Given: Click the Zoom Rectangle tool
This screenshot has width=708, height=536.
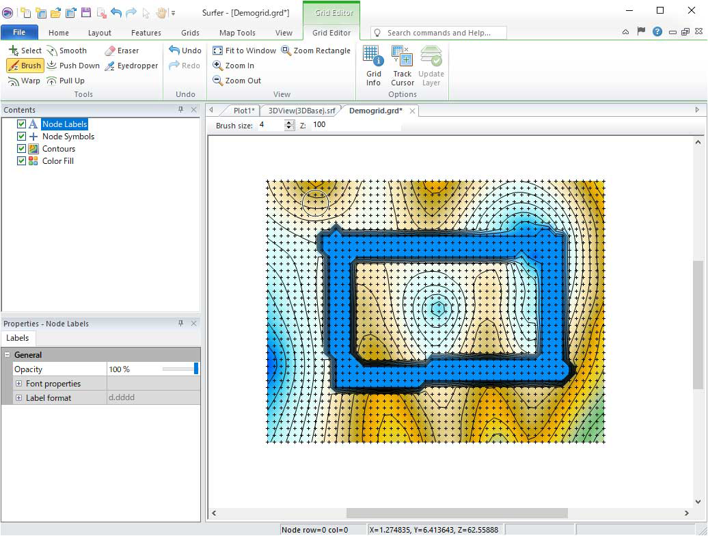Looking at the screenshot, I should coord(316,51).
